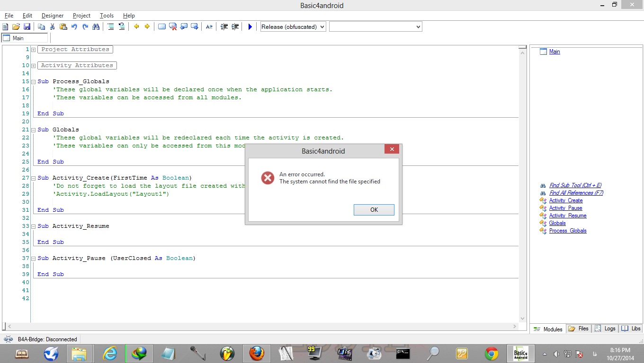Collapse the Sub Process_Globals block
This screenshot has height=363, width=644.
click(33, 82)
